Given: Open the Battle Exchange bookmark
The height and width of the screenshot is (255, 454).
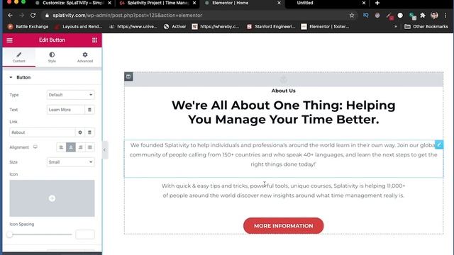Looking at the screenshot, I should pos(28,27).
